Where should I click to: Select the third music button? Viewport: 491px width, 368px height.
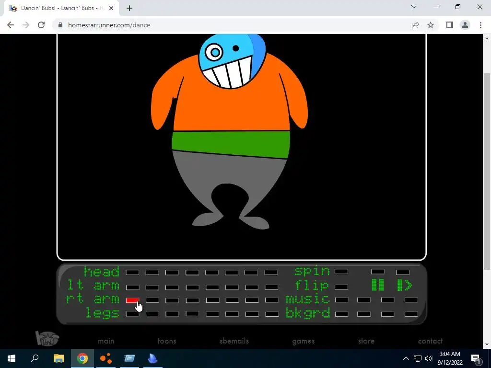387,300
